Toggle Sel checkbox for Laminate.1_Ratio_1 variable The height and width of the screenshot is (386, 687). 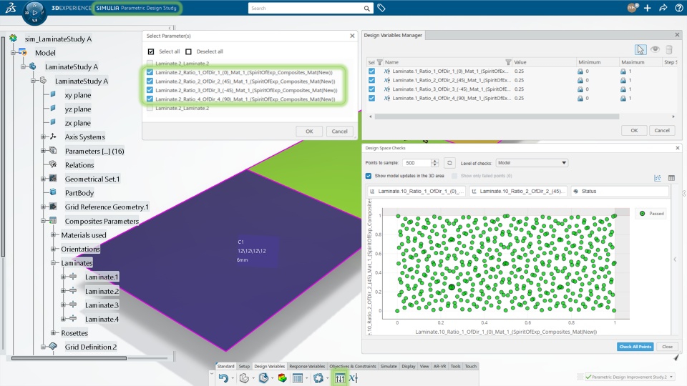[371, 71]
